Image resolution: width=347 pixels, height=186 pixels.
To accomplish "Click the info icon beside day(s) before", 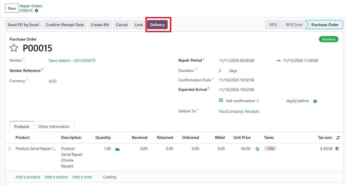I will coord(315,101).
